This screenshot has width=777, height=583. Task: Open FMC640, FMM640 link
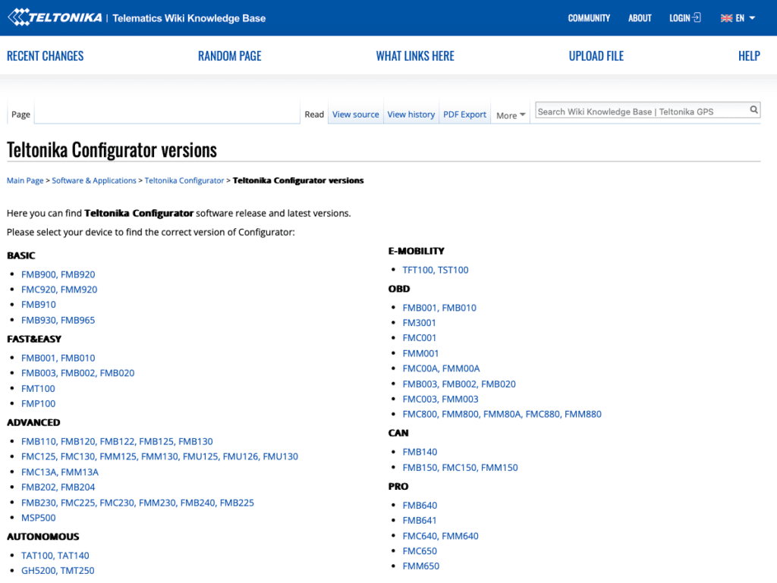(440, 536)
